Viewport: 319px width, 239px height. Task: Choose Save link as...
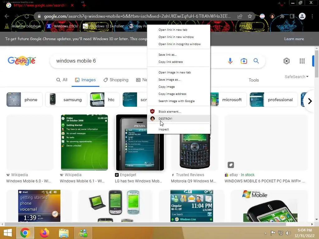pos(179,55)
